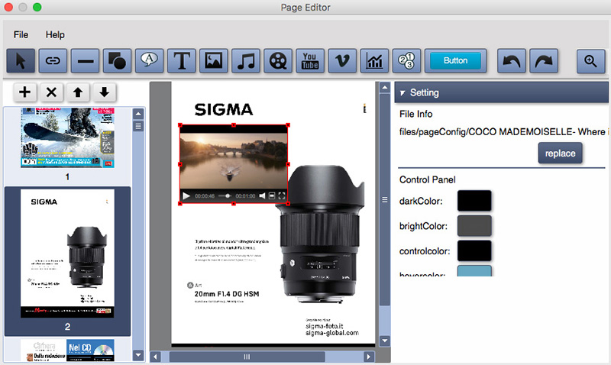Image resolution: width=611 pixels, height=365 pixels.
Task: Insert a Button element
Action: point(455,61)
